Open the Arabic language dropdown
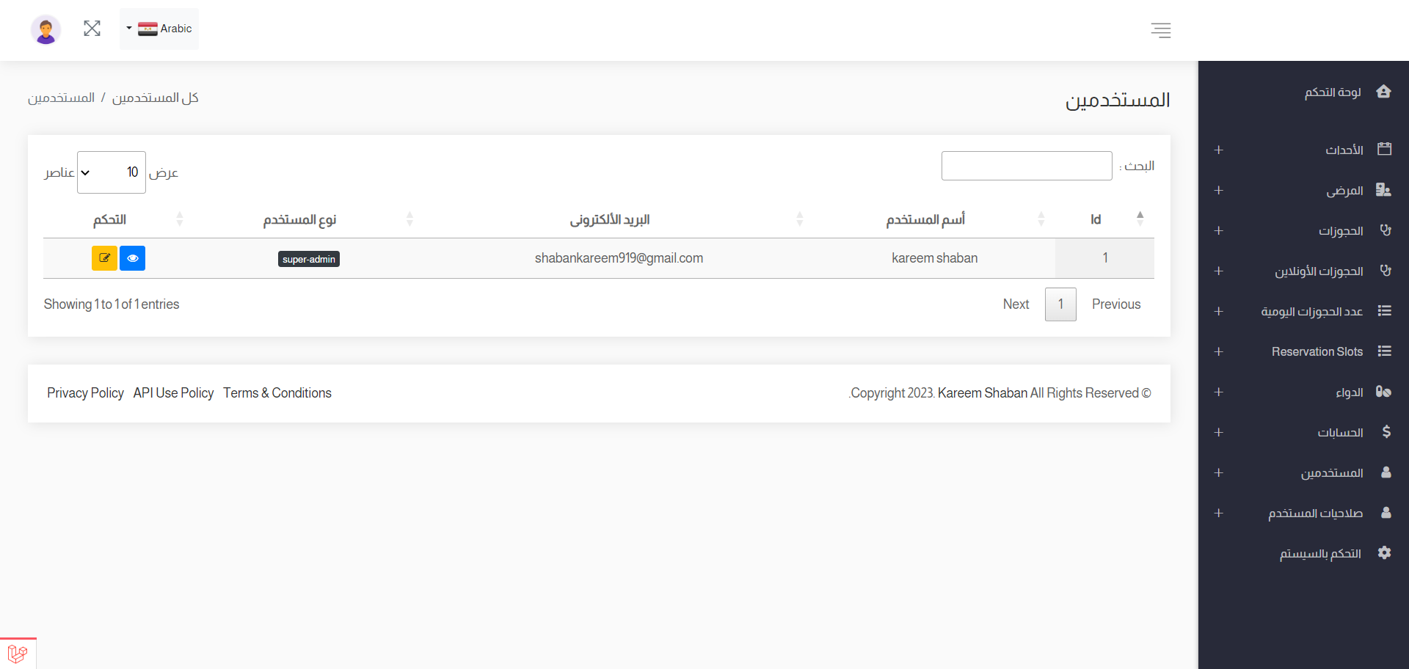This screenshot has width=1409, height=669. click(159, 29)
